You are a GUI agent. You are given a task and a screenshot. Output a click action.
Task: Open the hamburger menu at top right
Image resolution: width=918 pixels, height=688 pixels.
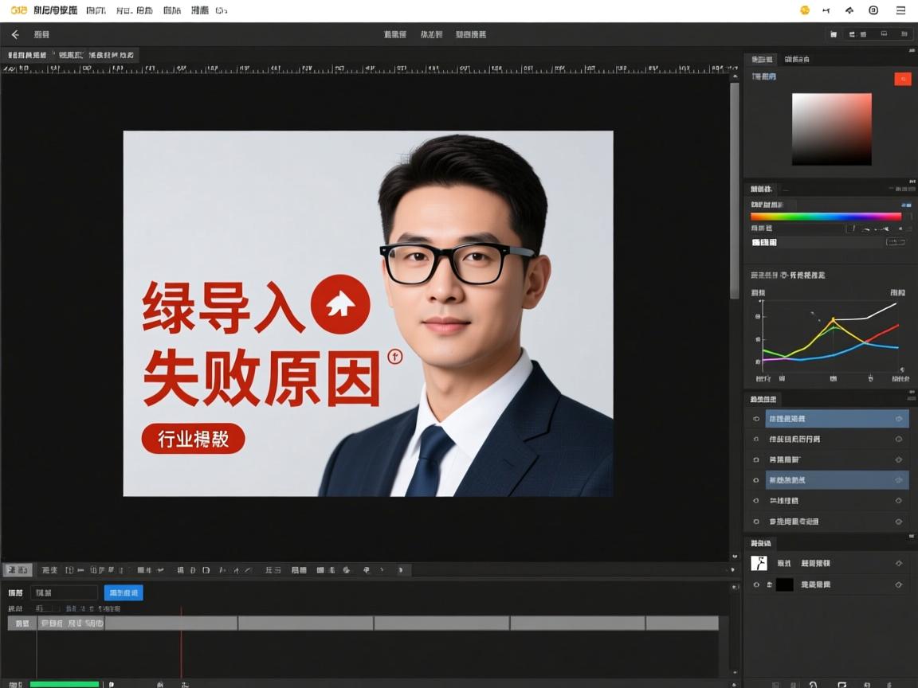coord(900,10)
